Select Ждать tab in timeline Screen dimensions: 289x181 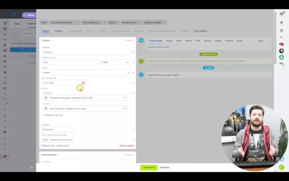tap(169, 41)
